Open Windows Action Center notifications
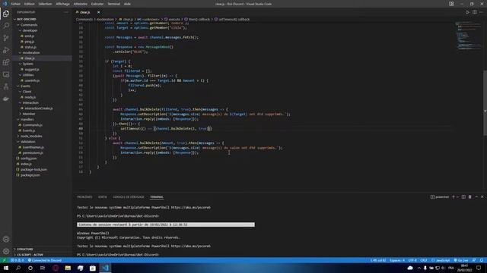Image resolution: width=487 pixels, height=273 pixels. click(x=479, y=268)
